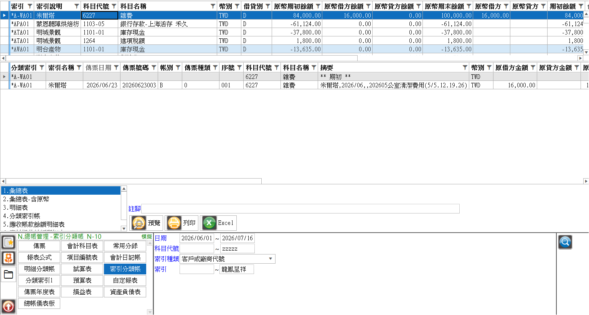Click the start date field 2026/06/01

pyautogui.click(x=196, y=238)
